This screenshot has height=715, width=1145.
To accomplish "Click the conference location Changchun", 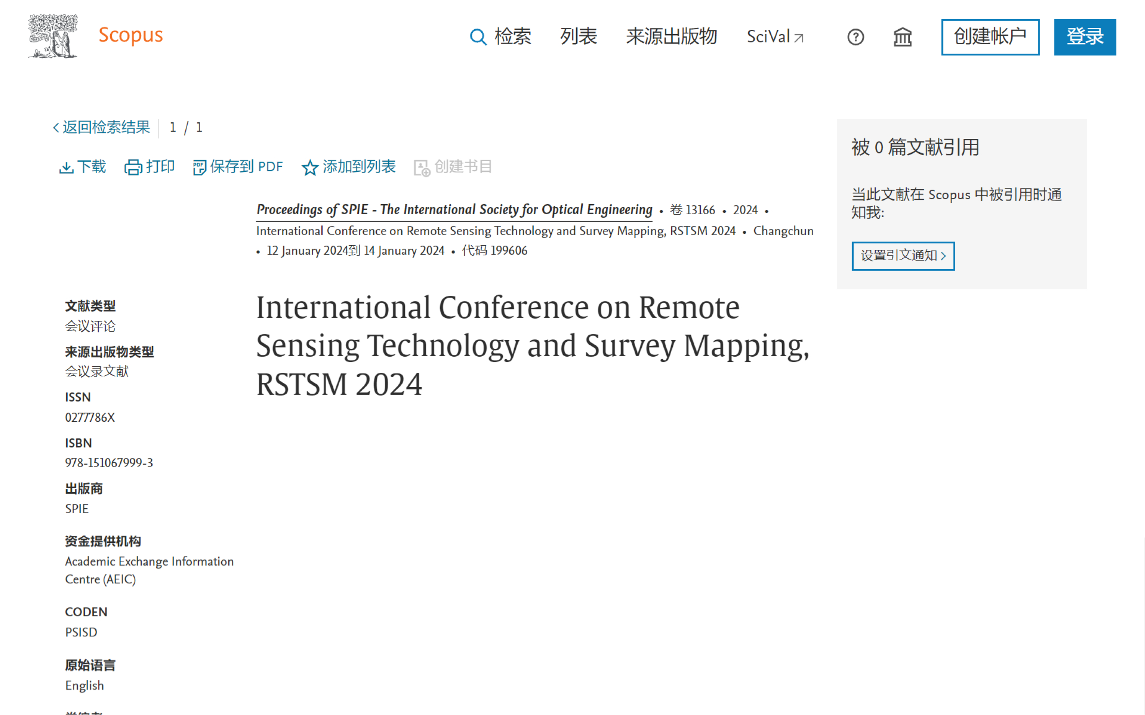I will tap(783, 231).
